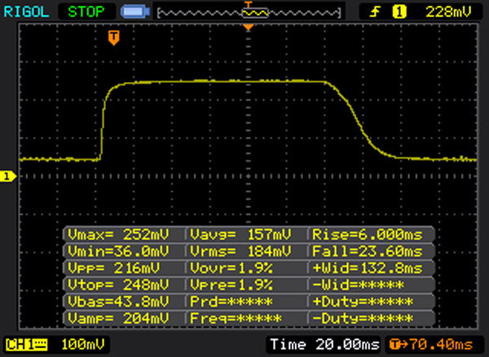Viewport: 489px width, 357px height.
Task: Click the orange T marker at top left
Action: [114, 37]
